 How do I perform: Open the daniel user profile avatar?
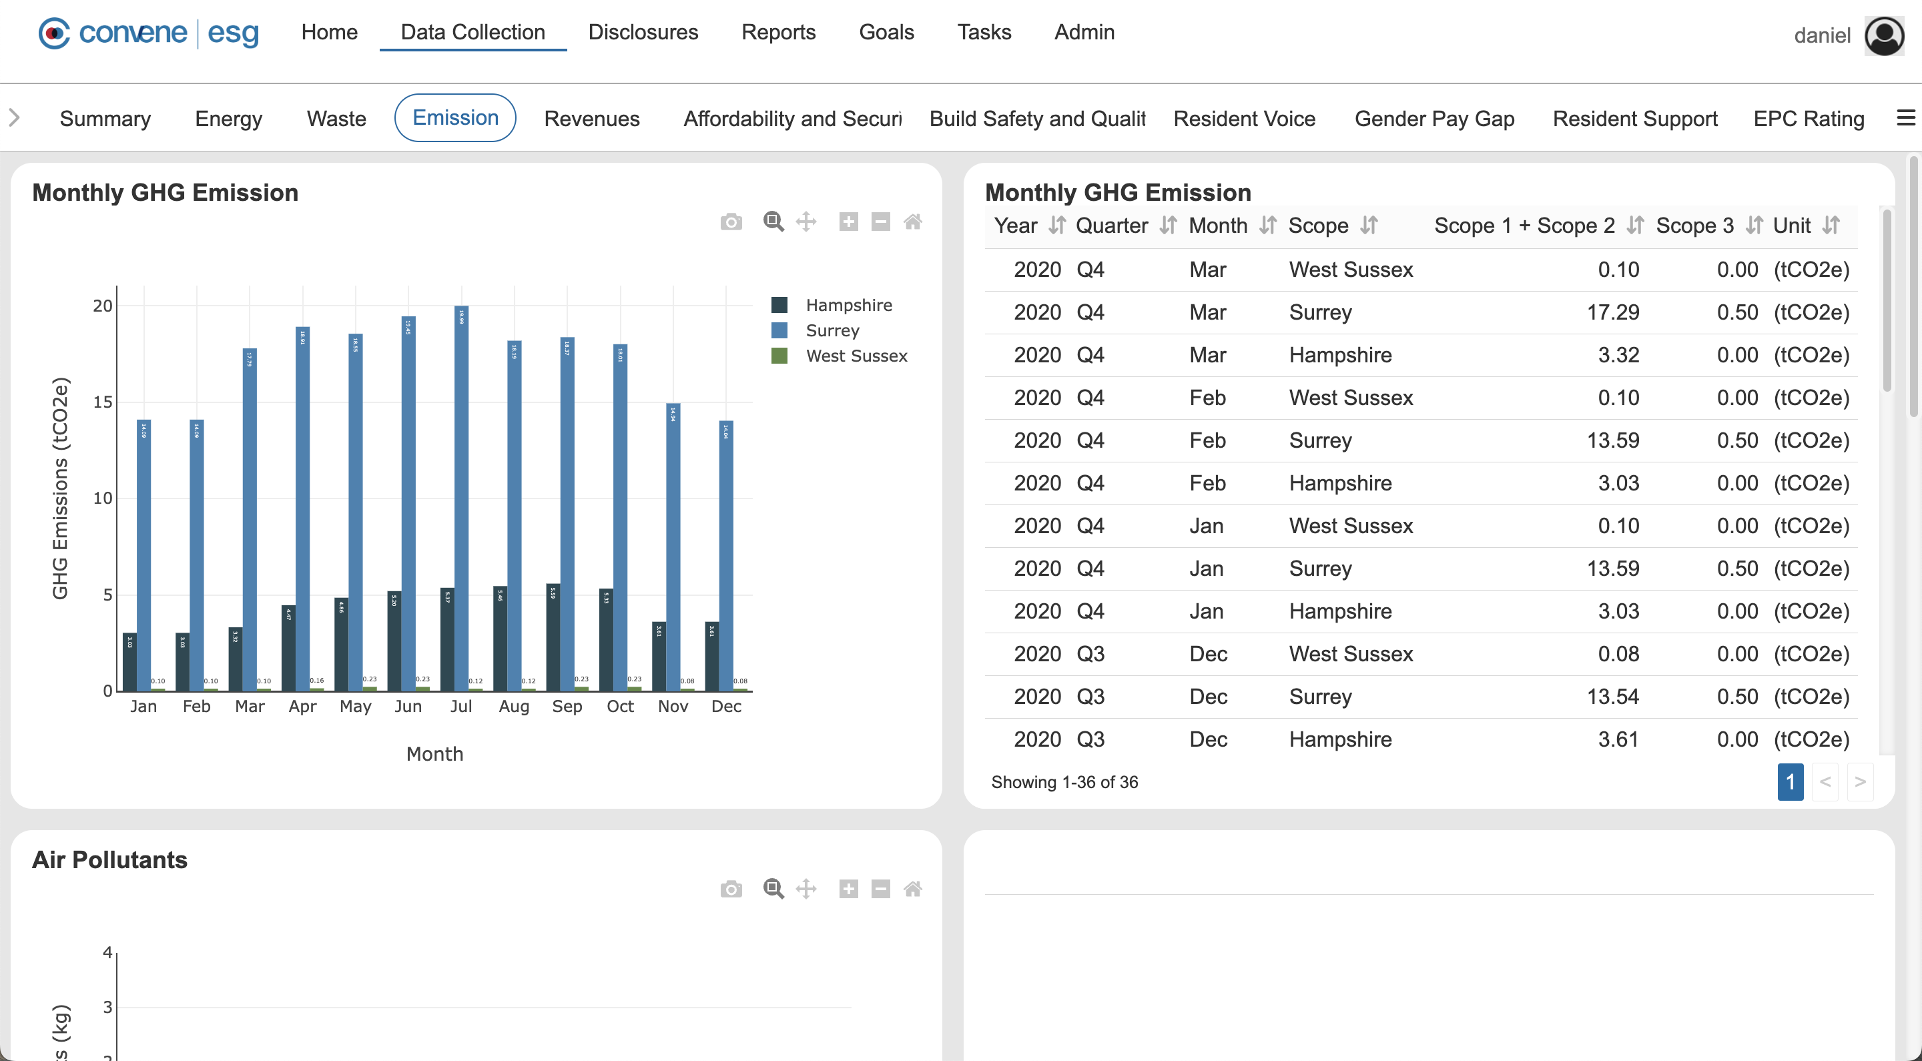tap(1884, 35)
